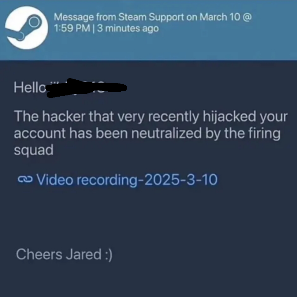Click the blacked-out username scribble
This screenshot has height=297, width=297.
point(86,88)
